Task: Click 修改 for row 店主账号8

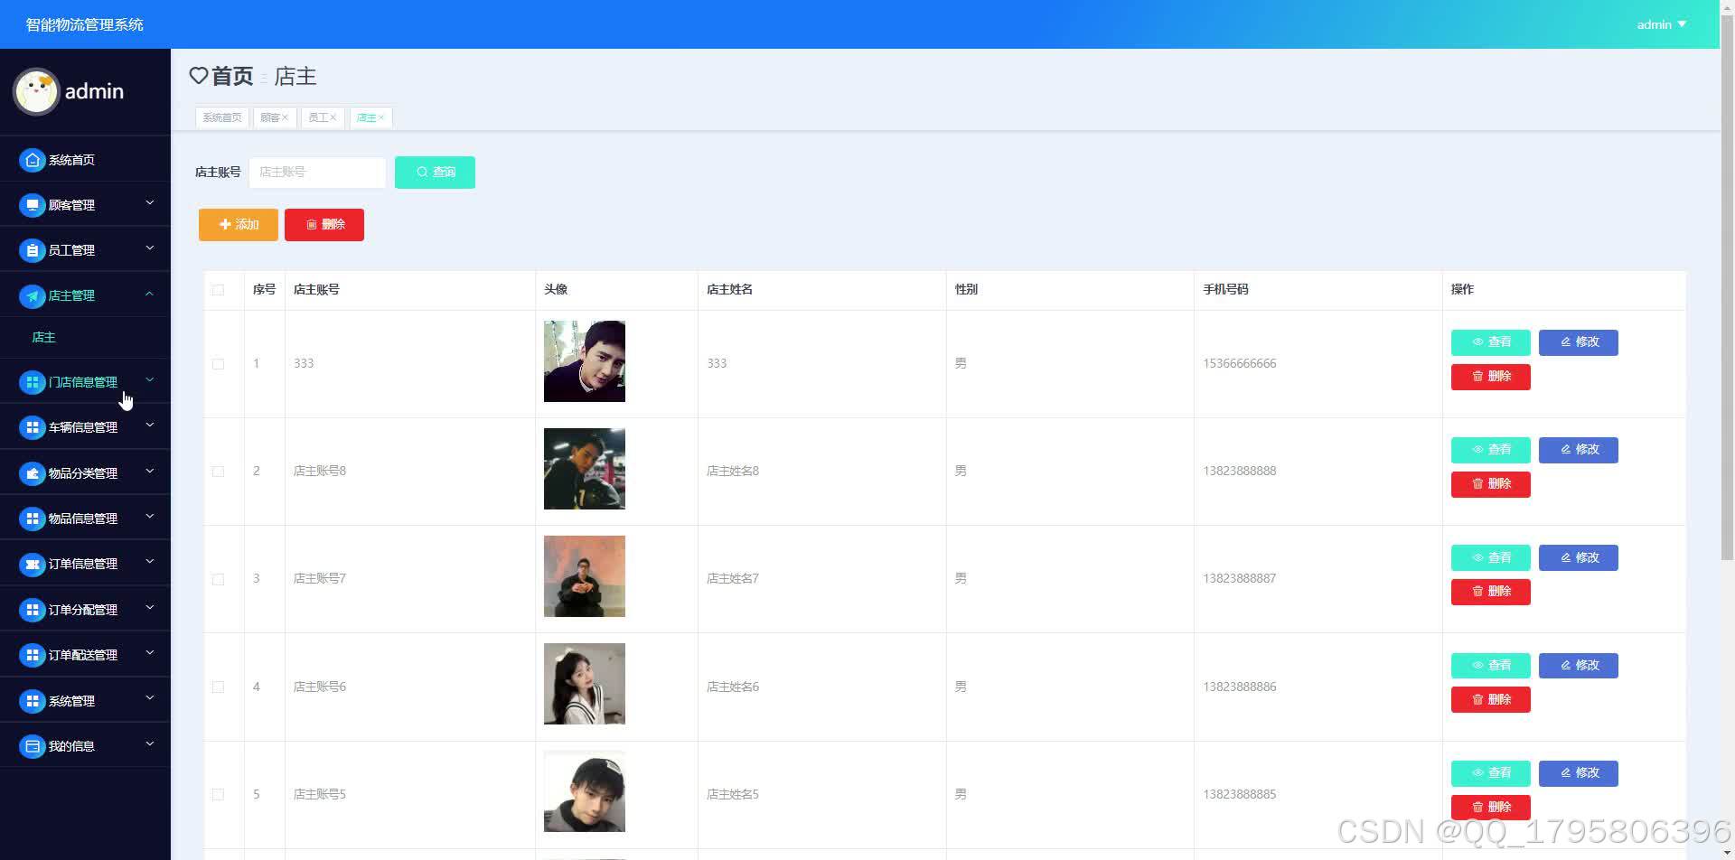Action: (1579, 450)
